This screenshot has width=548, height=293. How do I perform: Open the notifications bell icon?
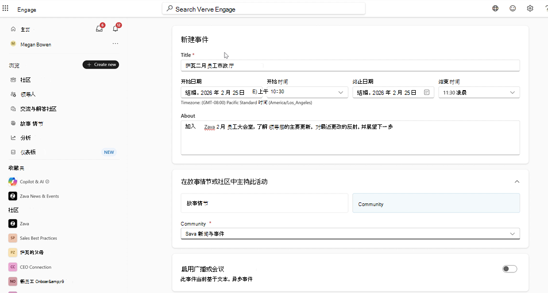[116, 28]
